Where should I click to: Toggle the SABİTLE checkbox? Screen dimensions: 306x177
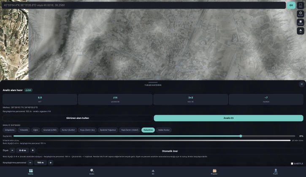coord(292,164)
